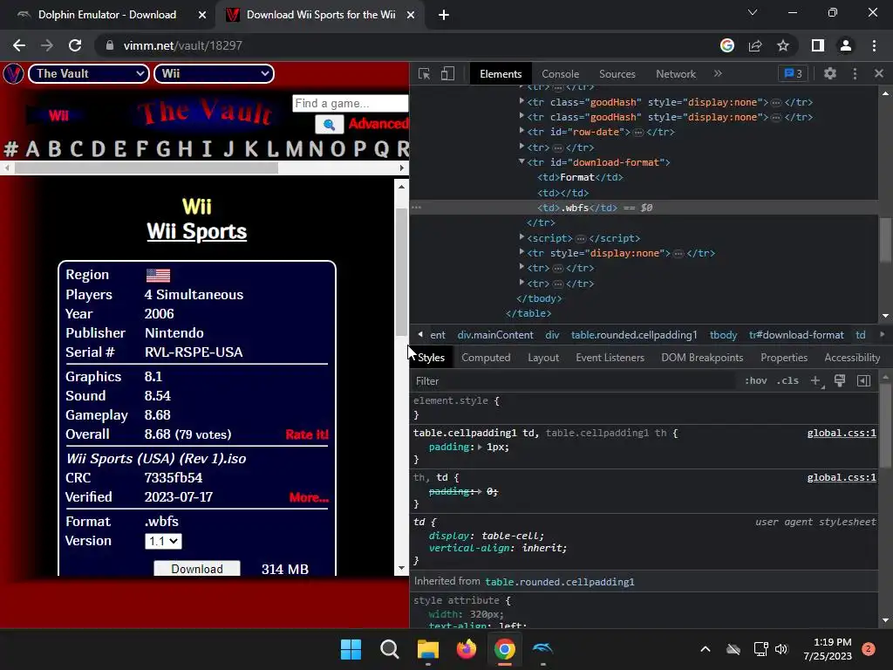Open the Layout tab
Viewport: 893px width, 670px height.
(x=542, y=357)
